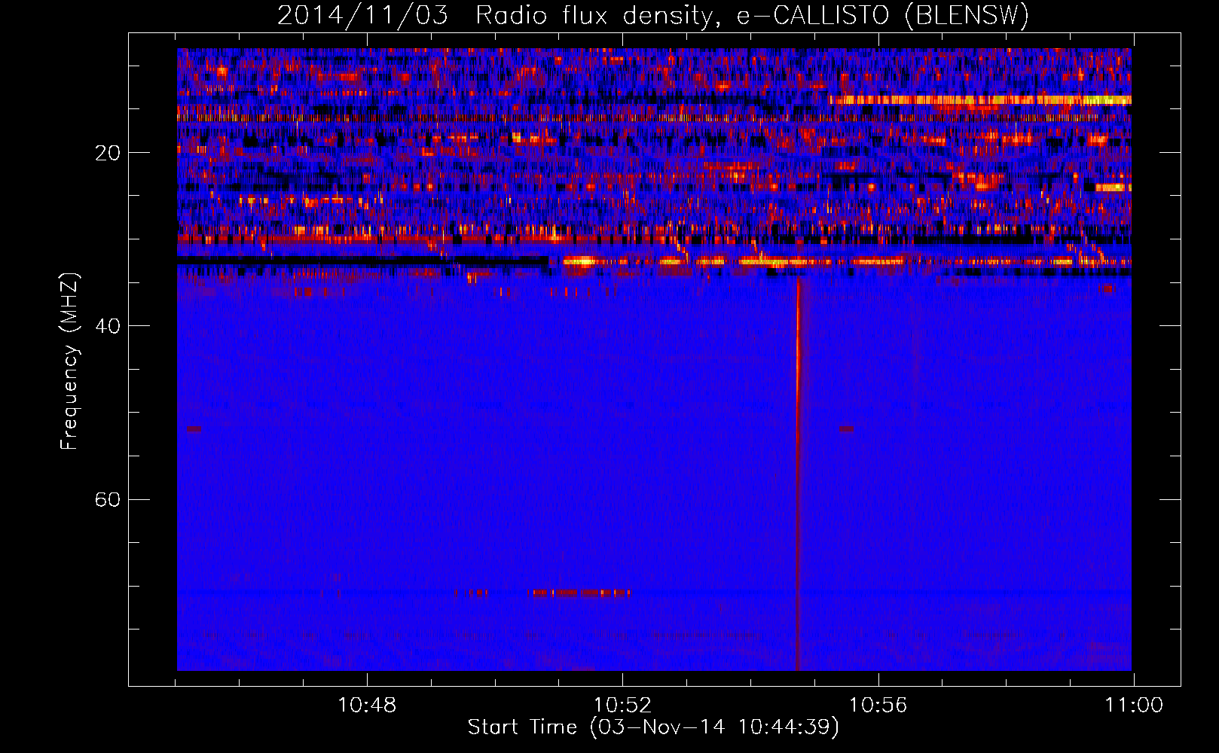This screenshot has height=753, width=1219.
Task: Click the bright vertical burst streak in the spectrogram
Action: pyautogui.click(x=798, y=473)
